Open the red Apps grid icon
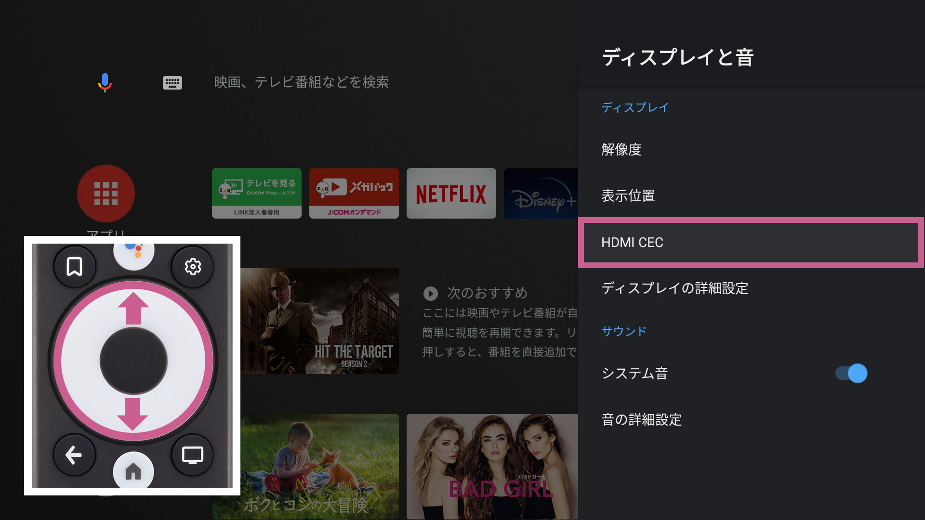 [x=106, y=194]
